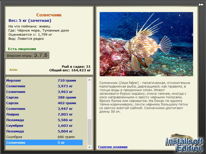Image resolution: width=206 pixels, height=154 pixels.
Task: Select the Сарган 402 грамм entry
Action: [44, 103]
